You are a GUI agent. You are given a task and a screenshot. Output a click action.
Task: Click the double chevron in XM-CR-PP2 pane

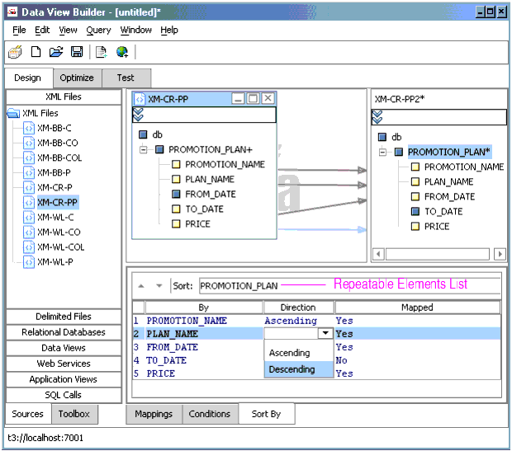pos(377,117)
